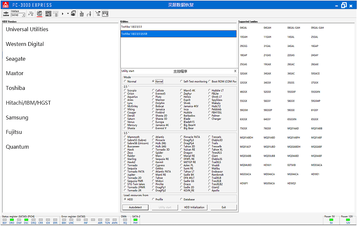Click the UNC error register indicator
The image size is (357, 226).
point(71,220)
